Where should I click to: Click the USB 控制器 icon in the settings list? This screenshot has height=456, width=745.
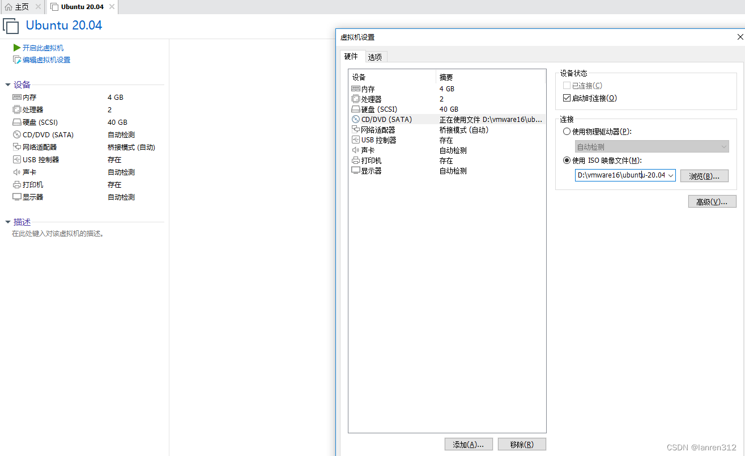[356, 140]
